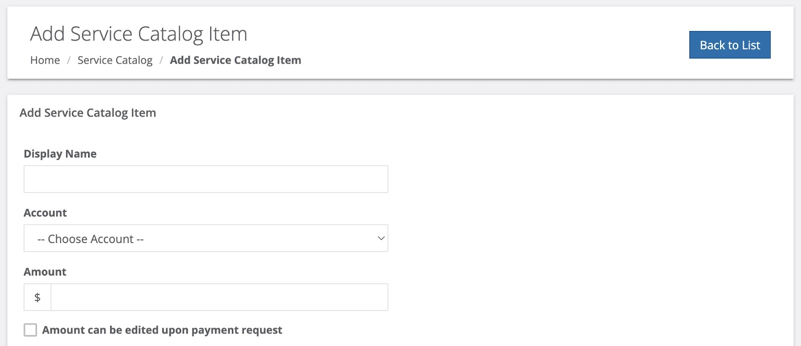The height and width of the screenshot is (346, 801).
Task: Enable the amount editable checkbox
Action: click(31, 330)
